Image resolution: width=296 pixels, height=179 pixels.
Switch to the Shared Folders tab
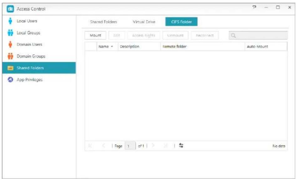pyautogui.click(x=104, y=22)
